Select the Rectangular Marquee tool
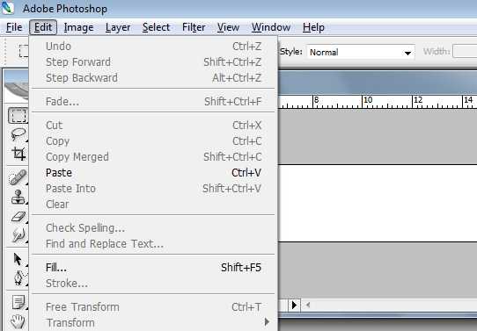Image resolution: width=477 pixels, height=331 pixels. 18,115
